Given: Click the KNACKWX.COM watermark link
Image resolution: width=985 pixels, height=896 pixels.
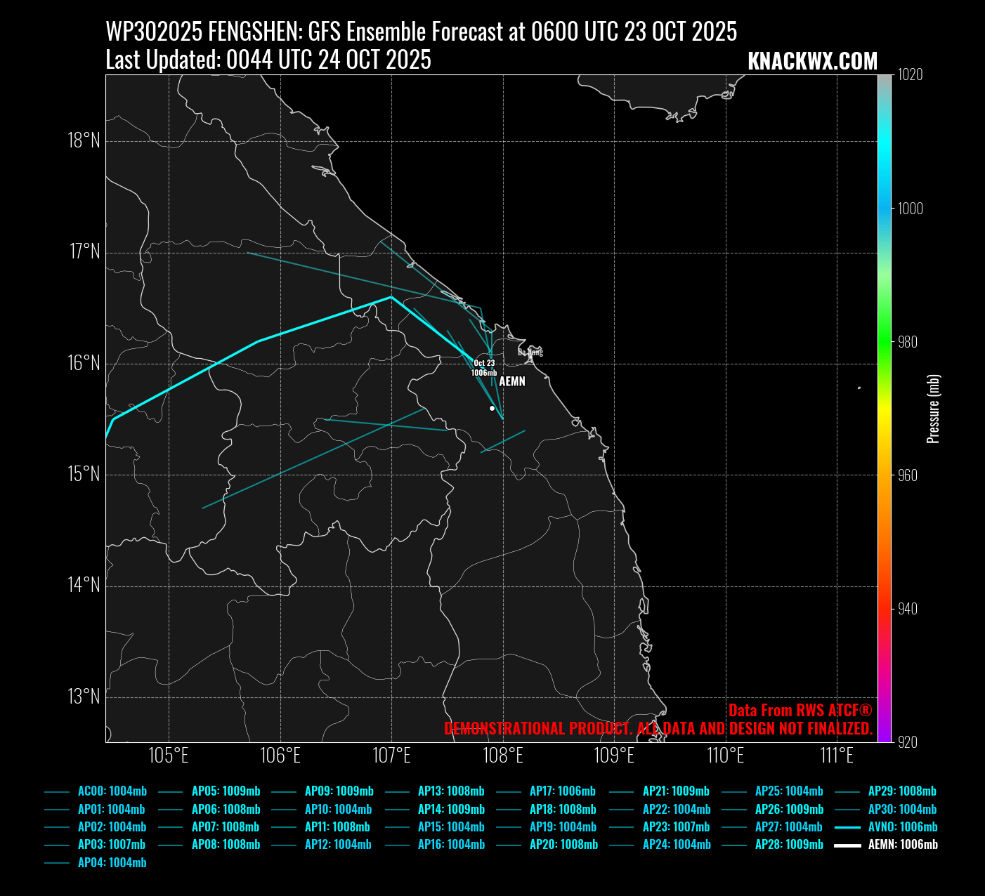Looking at the screenshot, I should [812, 61].
